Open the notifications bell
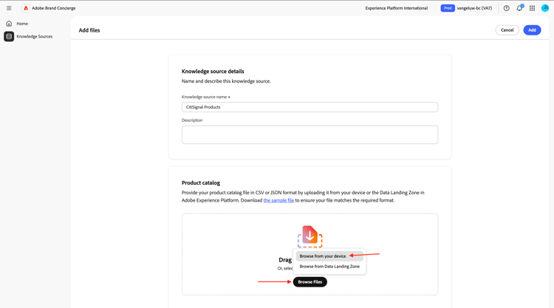 (x=519, y=8)
